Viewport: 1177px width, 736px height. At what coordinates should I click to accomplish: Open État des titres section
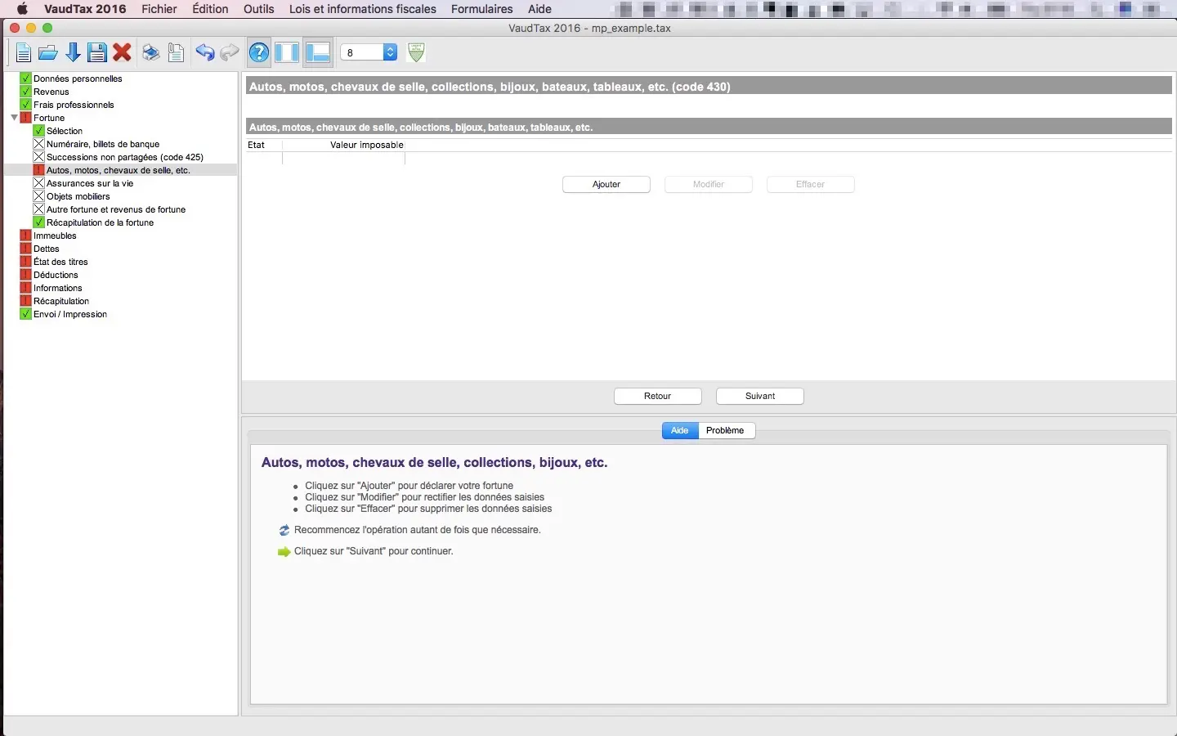(60, 262)
